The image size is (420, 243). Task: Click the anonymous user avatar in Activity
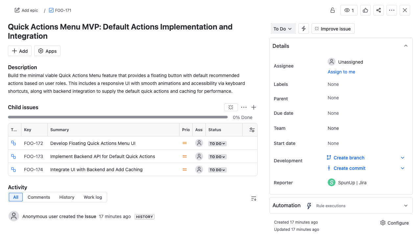tap(14, 216)
